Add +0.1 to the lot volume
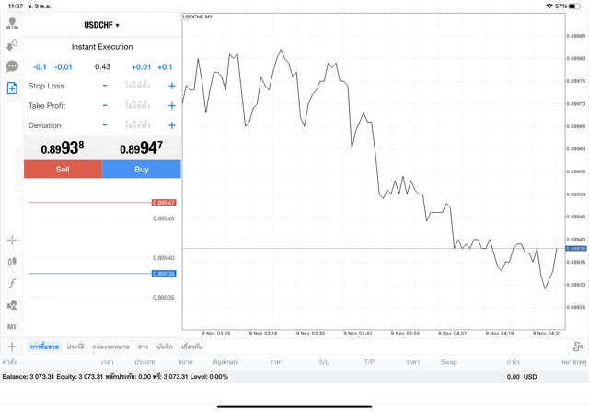This screenshot has width=589, height=412. 165,66
